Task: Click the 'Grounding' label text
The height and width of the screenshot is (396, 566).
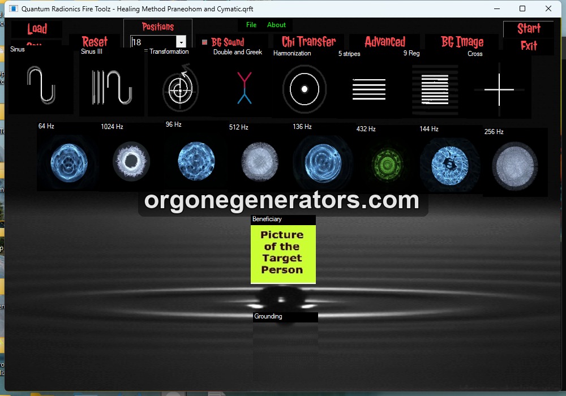Action: [268, 316]
